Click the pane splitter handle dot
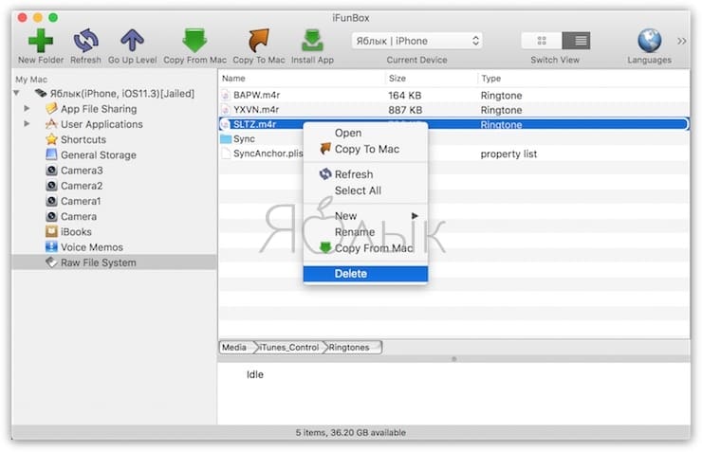The width and height of the screenshot is (702, 452). 454,359
